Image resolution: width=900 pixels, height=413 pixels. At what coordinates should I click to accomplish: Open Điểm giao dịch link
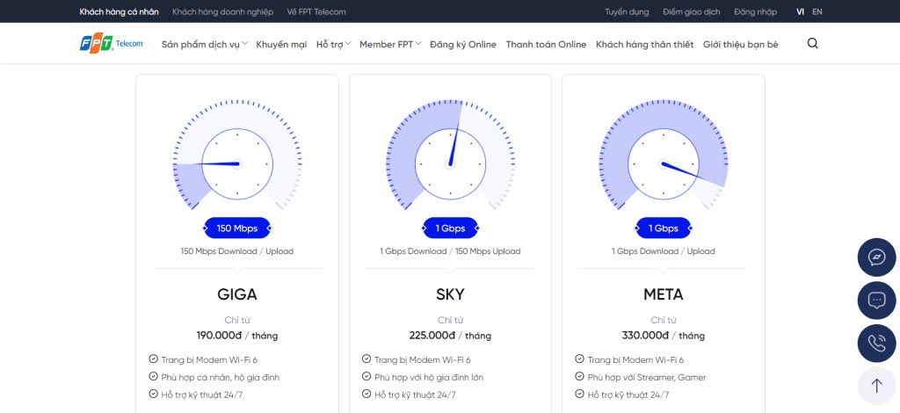click(691, 11)
